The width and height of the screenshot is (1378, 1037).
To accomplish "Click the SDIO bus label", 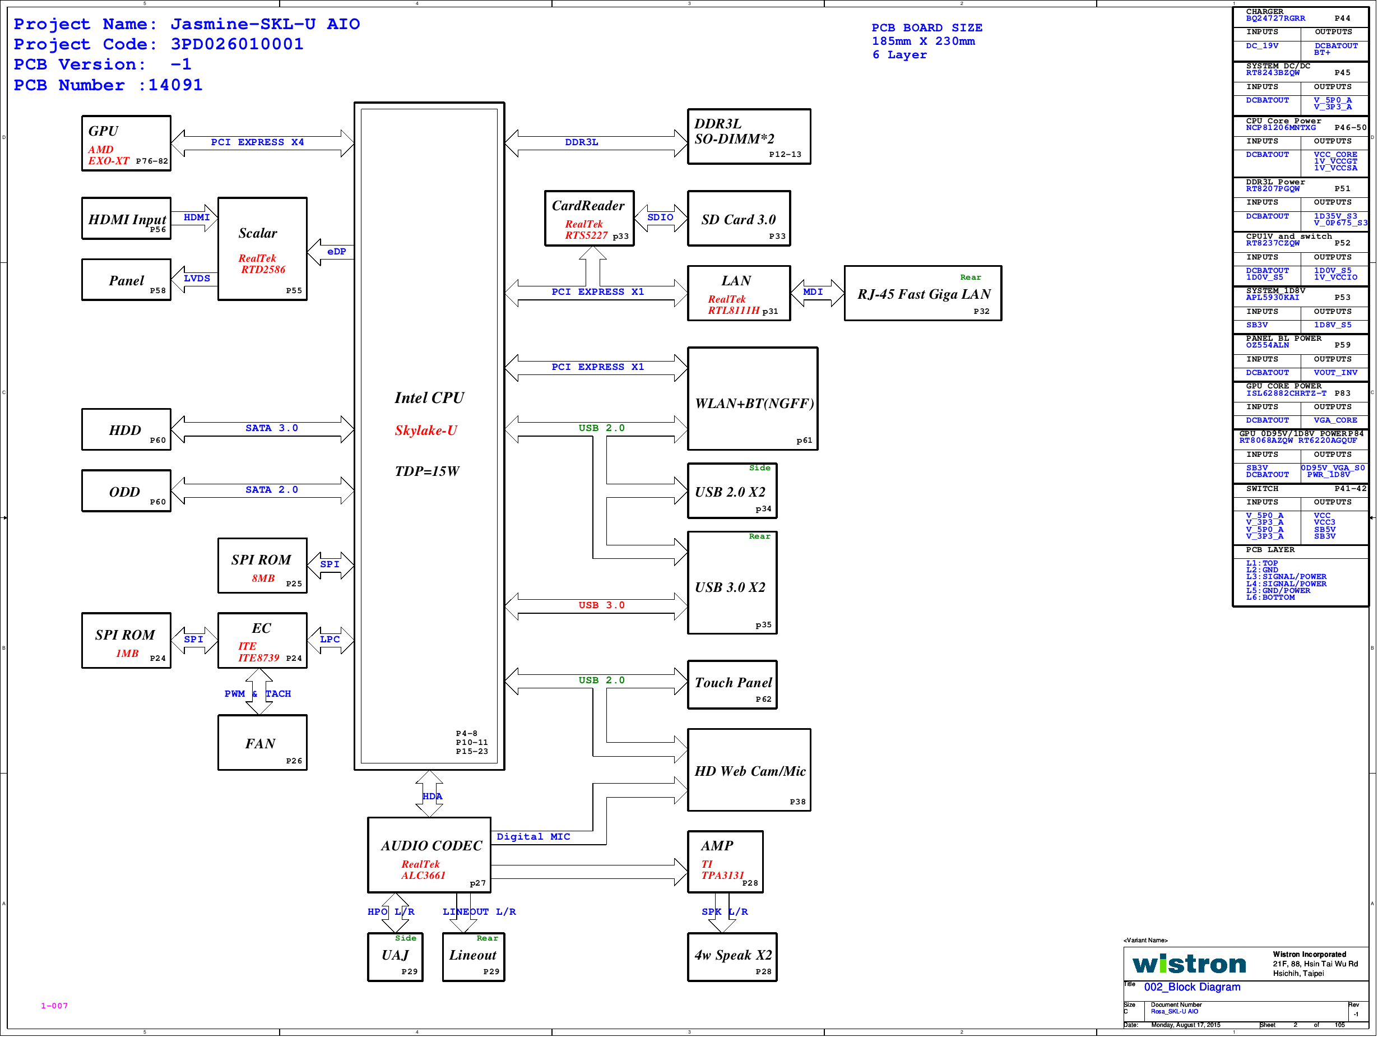I will tap(660, 217).
